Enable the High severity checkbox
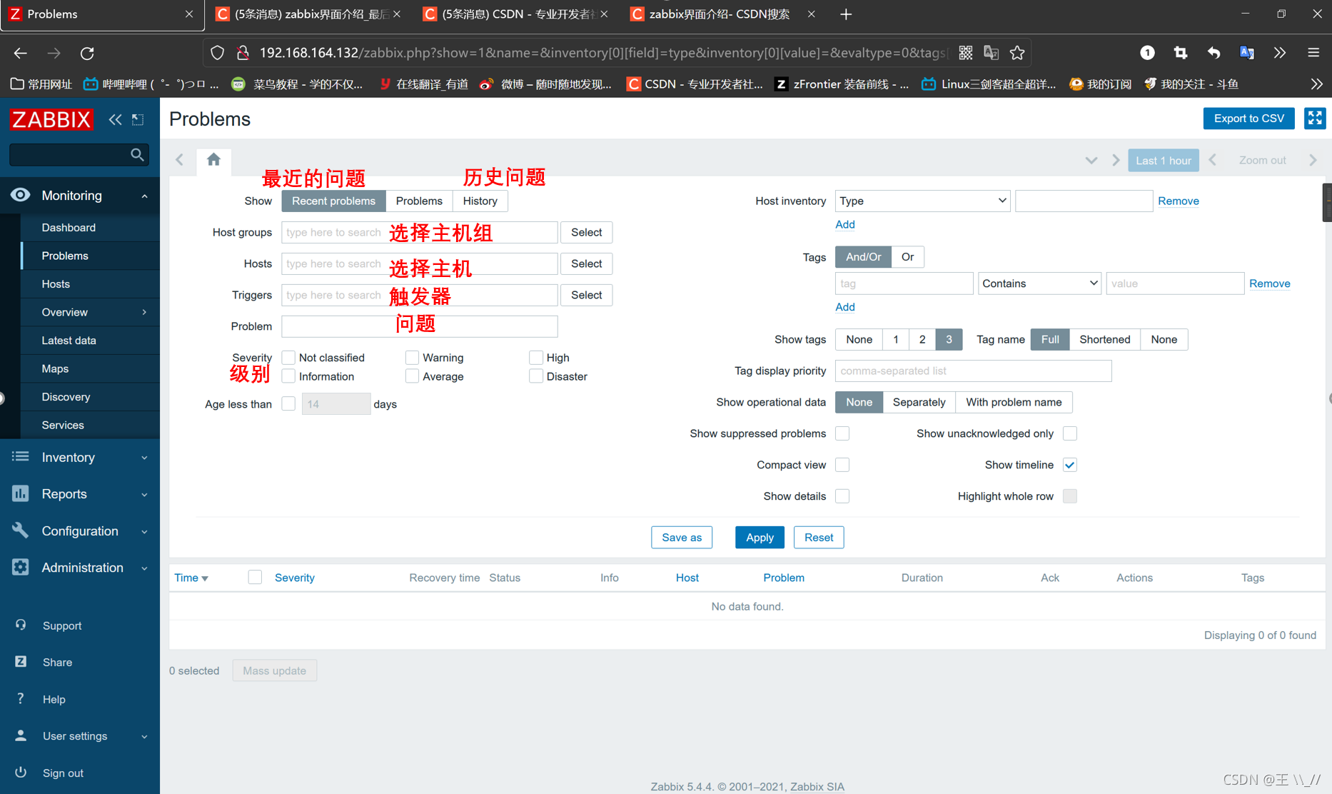Screen dimensions: 1332x794 pyautogui.click(x=536, y=357)
